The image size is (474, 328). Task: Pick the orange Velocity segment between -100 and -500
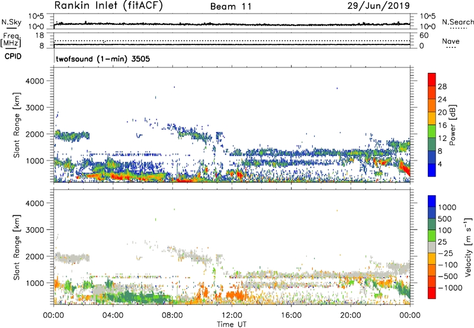pos(432,270)
